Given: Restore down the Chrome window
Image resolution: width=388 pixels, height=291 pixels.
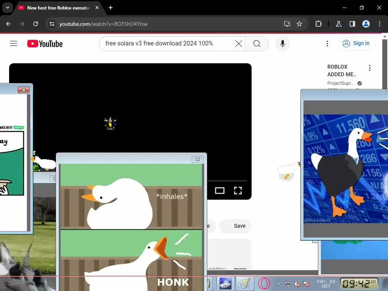Looking at the screenshot, I should pos(362,8).
